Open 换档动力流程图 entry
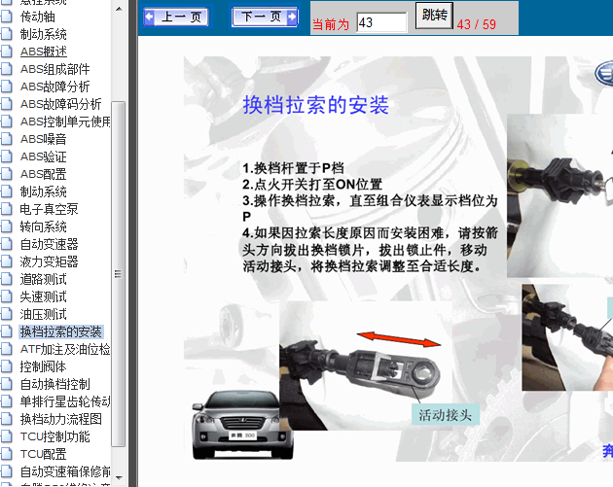 [61, 419]
